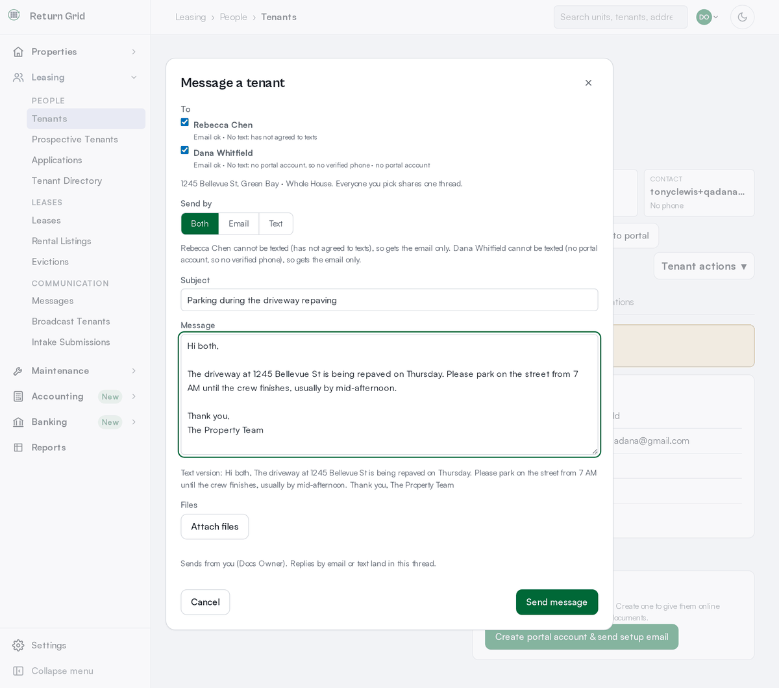Uncheck Dana Whitfield recipient checkbox
This screenshot has width=779, height=688.
click(x=185, y=151)
